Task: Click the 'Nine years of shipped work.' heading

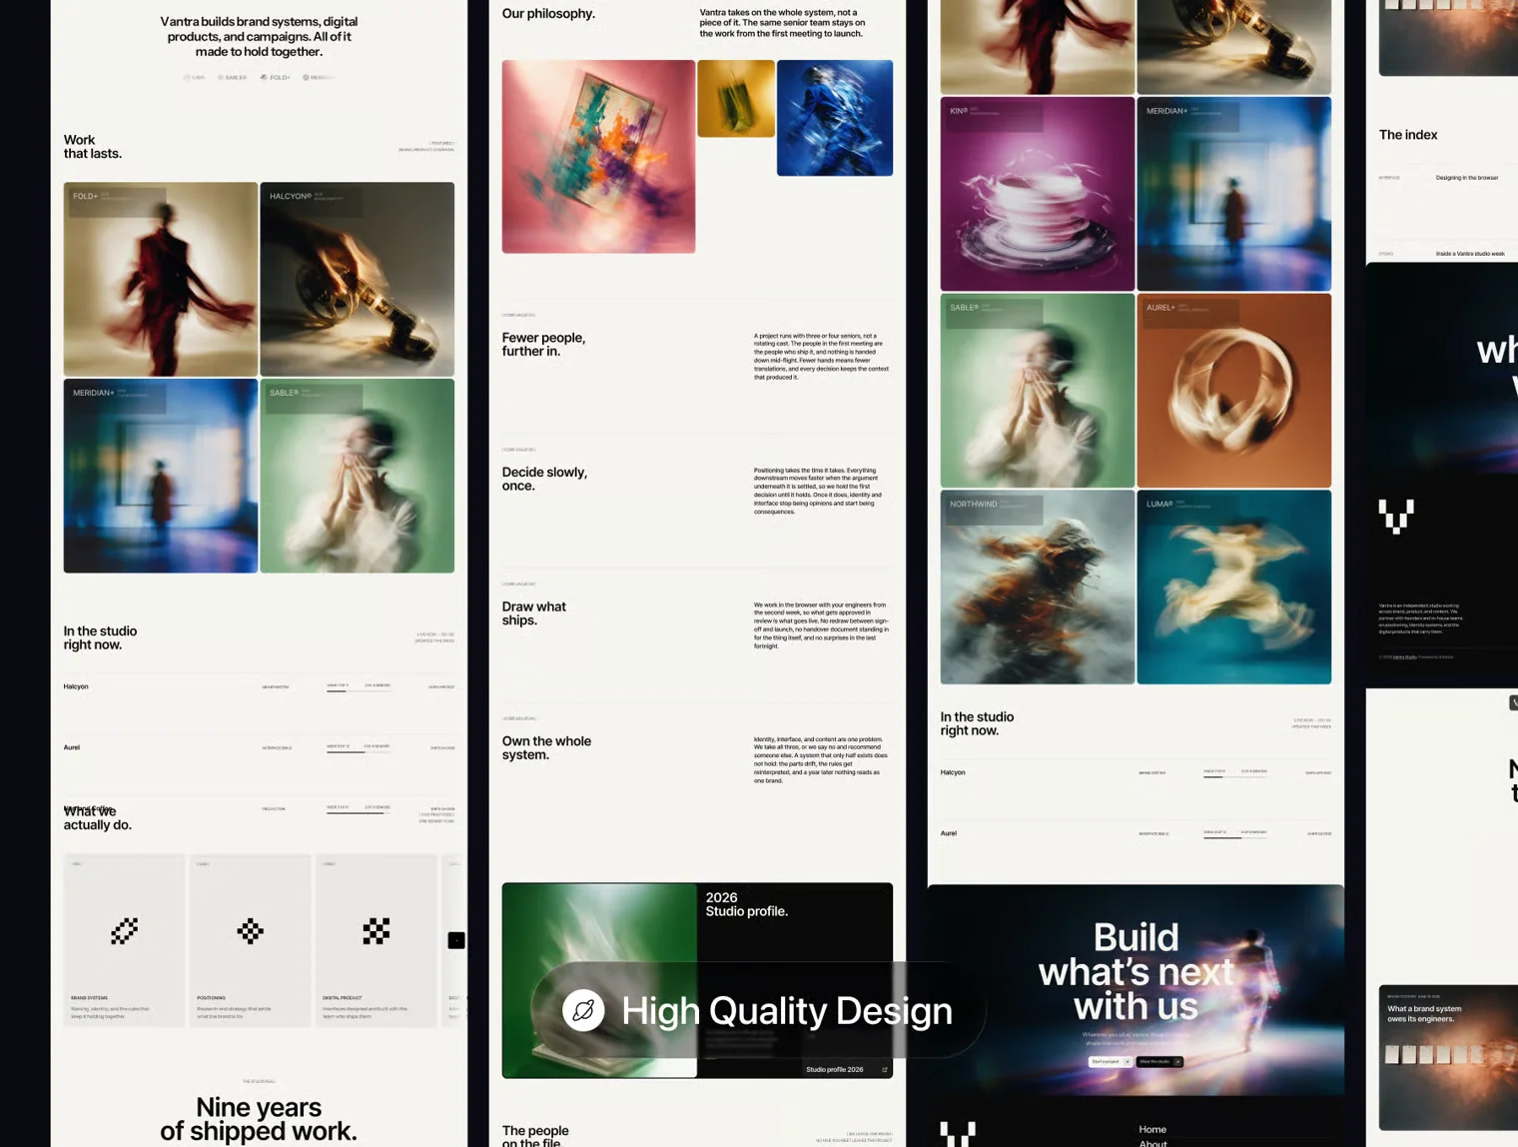Action: (259, 1119)
